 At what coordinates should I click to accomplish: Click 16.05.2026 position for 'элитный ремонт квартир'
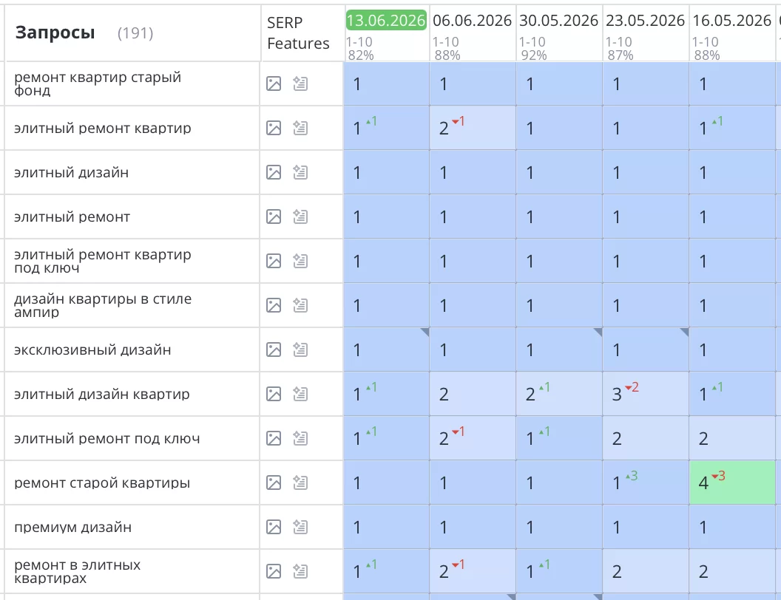click(732, 128)
